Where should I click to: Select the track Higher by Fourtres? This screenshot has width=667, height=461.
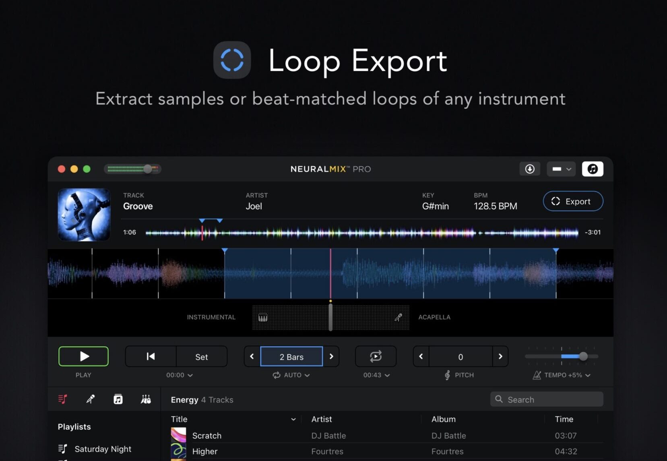(204, 451)
